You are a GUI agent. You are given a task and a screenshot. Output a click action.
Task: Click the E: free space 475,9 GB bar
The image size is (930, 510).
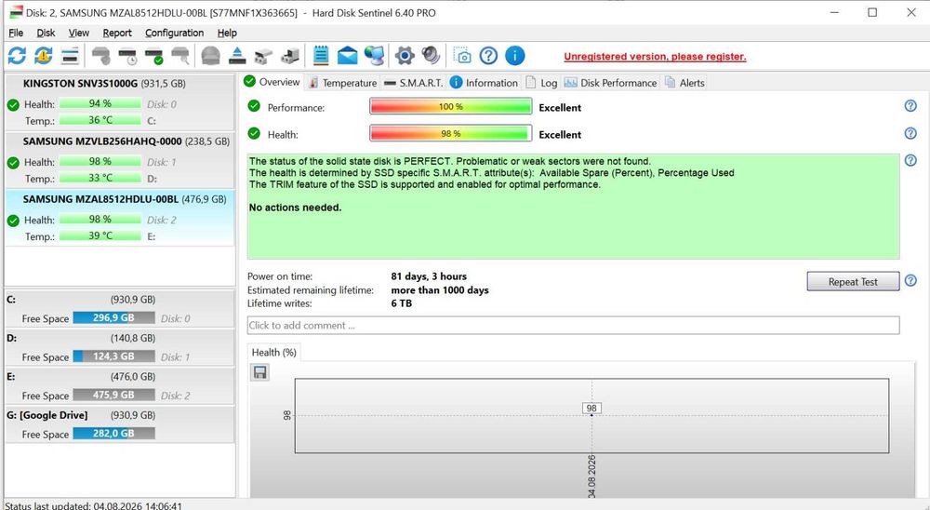pyautogui.click(x=113, y=395)
